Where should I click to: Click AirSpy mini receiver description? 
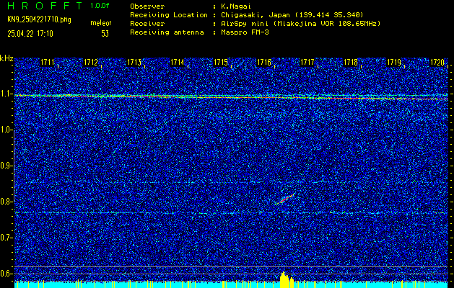click(x=300, y=24)
